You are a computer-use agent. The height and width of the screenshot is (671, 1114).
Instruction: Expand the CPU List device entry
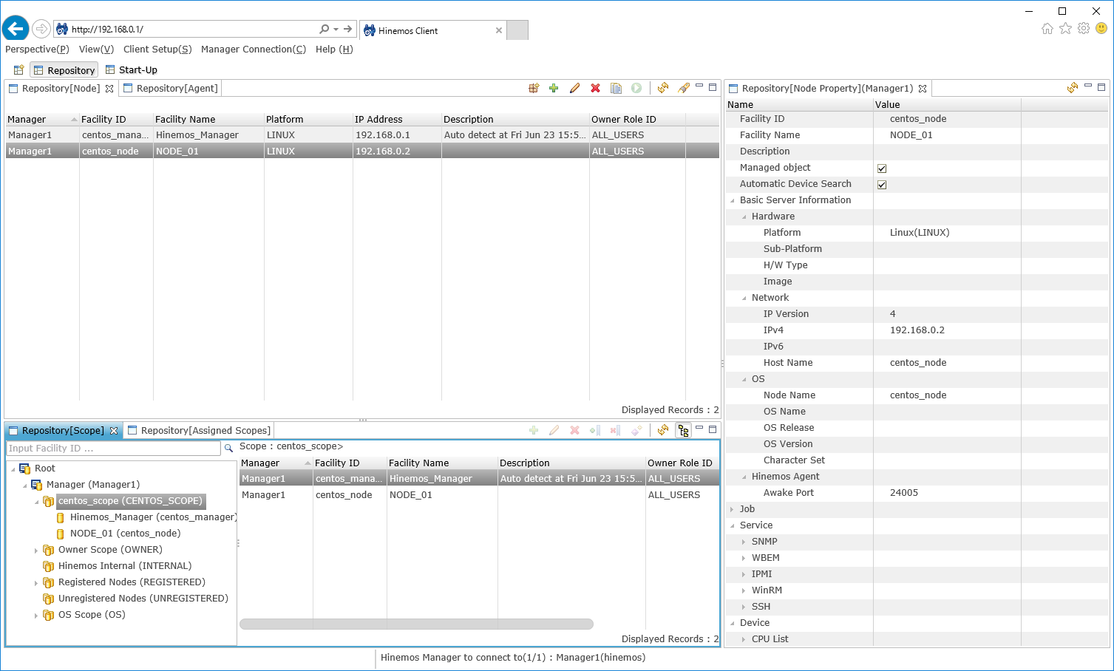click(x=744, y=639)
